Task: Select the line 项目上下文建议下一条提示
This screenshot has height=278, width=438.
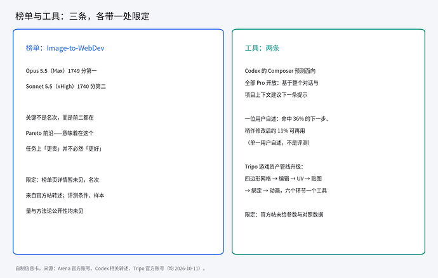Action: [276, 95]
